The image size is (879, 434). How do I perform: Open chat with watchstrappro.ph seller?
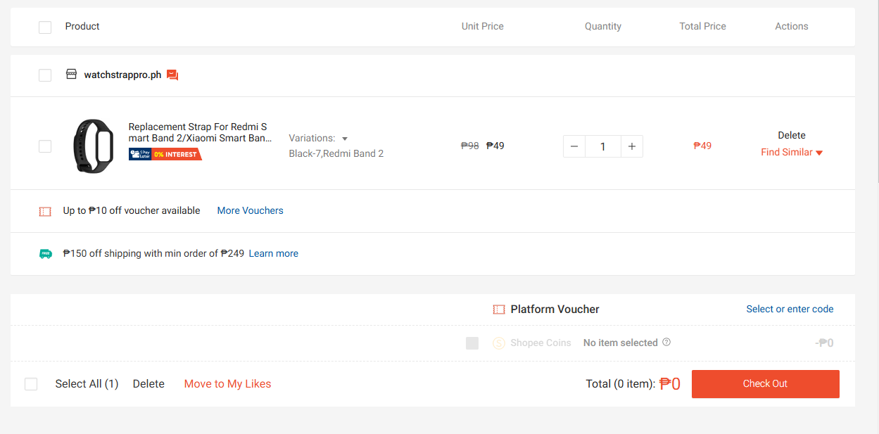point(172,75)
